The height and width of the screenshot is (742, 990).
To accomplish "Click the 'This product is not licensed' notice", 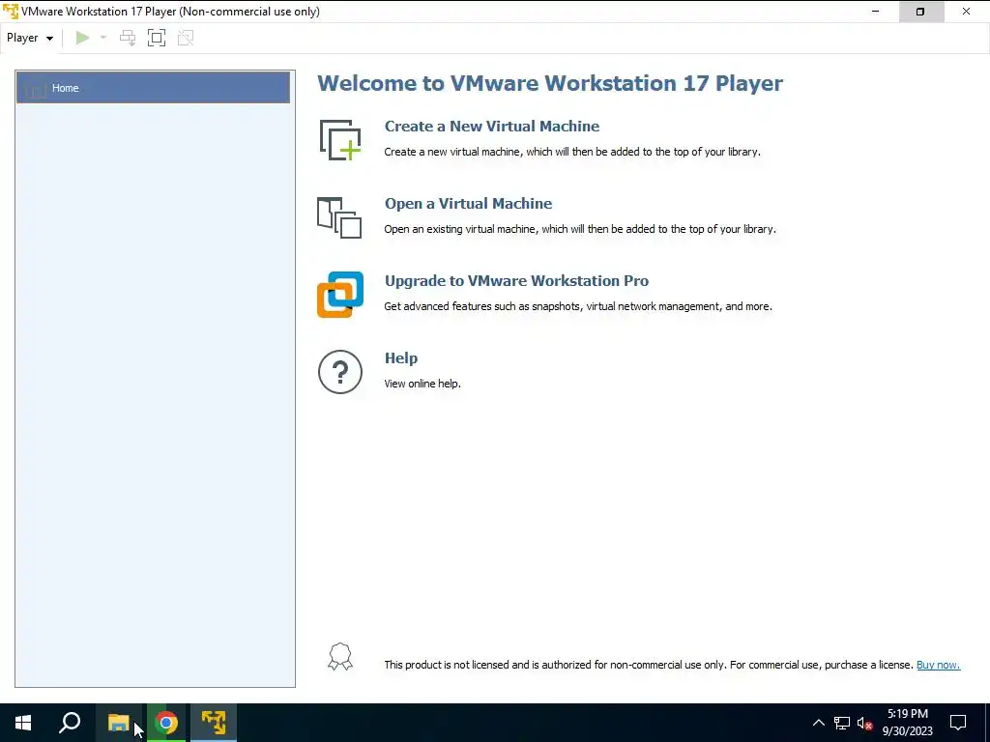I will coord(649,665).
